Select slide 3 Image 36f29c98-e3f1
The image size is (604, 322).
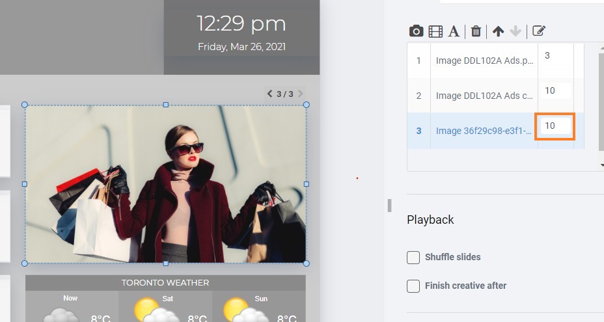484,131
